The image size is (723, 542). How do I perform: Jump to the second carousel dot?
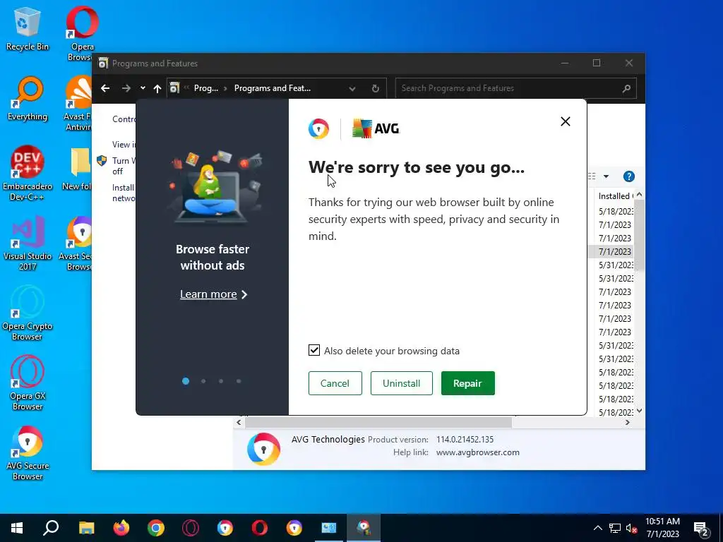[x=203, y=381]
